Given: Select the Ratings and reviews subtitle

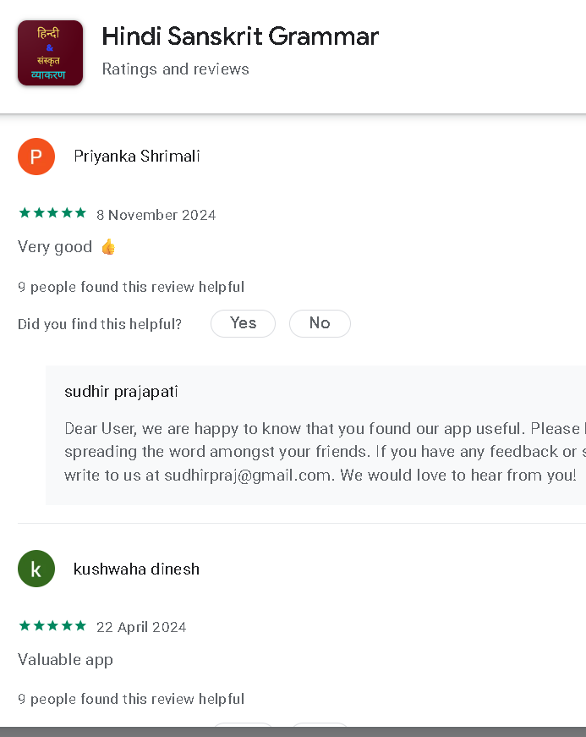Looking at the screenshot, I should (175, 69).
